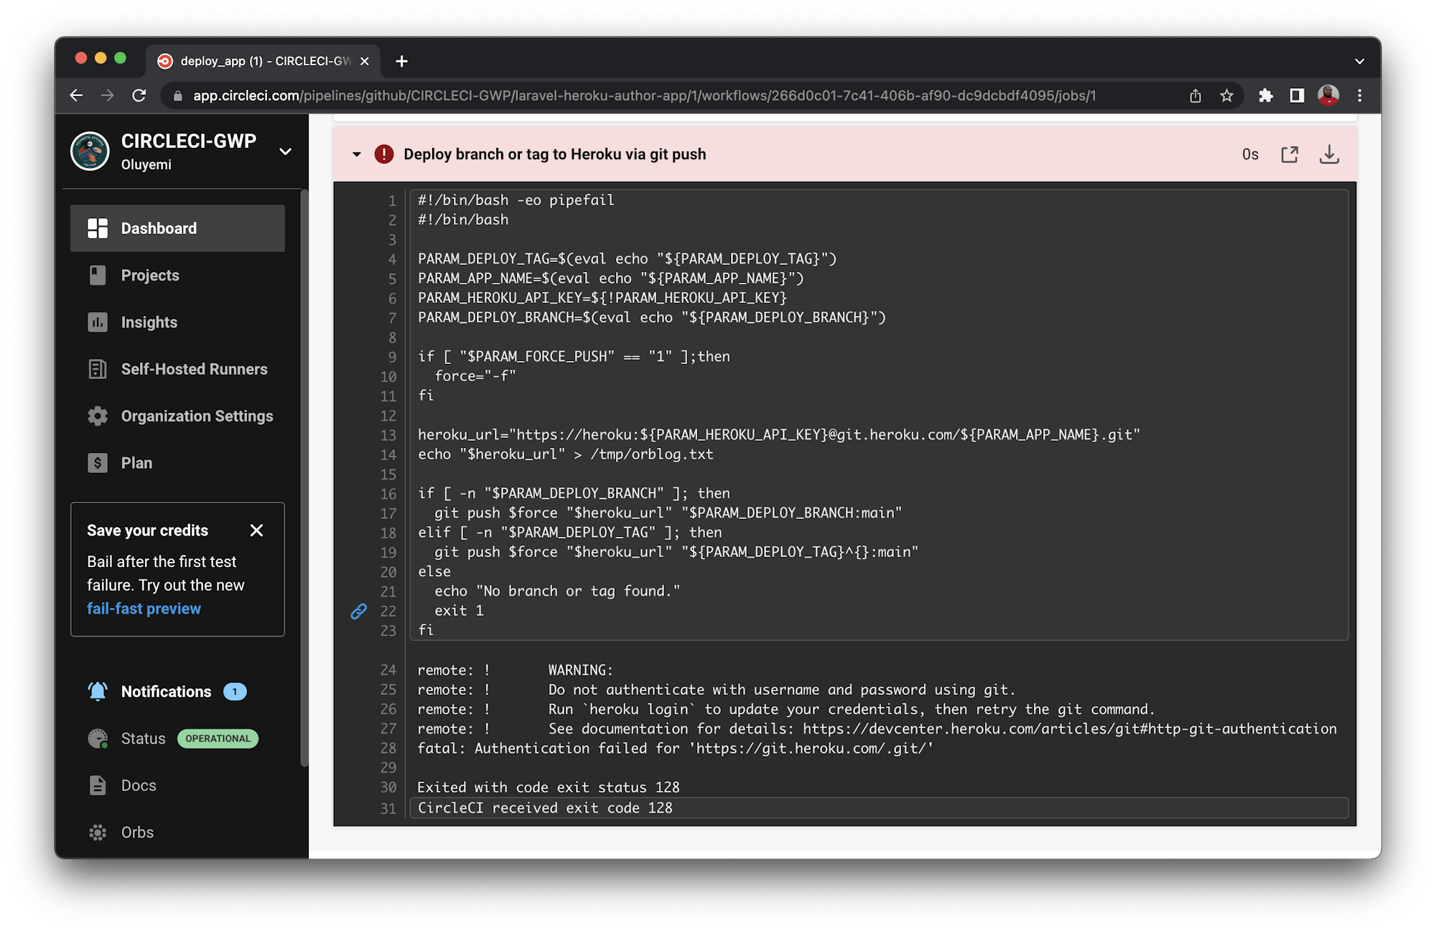
Task: Collapse the Deploy branch step output
Action: (357, 154)
